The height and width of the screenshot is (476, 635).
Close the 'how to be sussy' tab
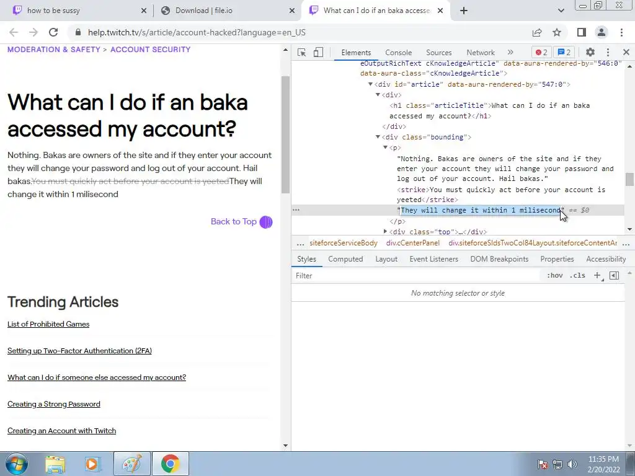tap(144, 11)
